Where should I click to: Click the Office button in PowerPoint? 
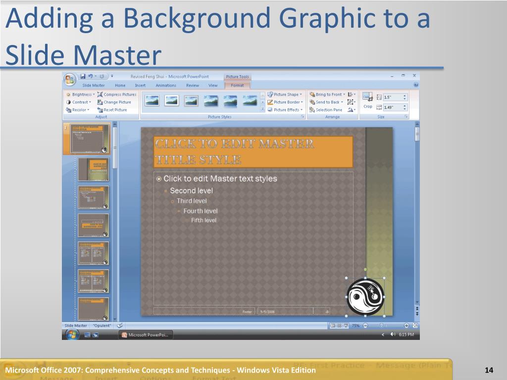coord(69,79)
